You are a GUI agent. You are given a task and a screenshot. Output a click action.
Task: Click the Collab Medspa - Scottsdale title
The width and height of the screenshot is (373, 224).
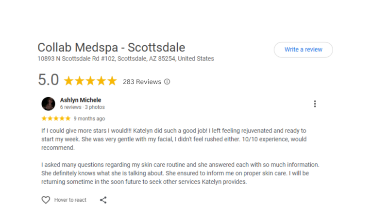tap(111, 48)
